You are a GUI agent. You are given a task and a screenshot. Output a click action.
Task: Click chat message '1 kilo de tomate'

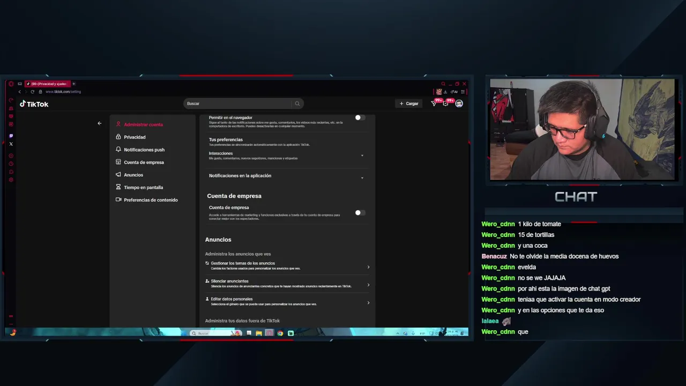[539, 224]
